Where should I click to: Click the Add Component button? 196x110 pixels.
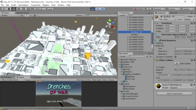click(174, 94)
